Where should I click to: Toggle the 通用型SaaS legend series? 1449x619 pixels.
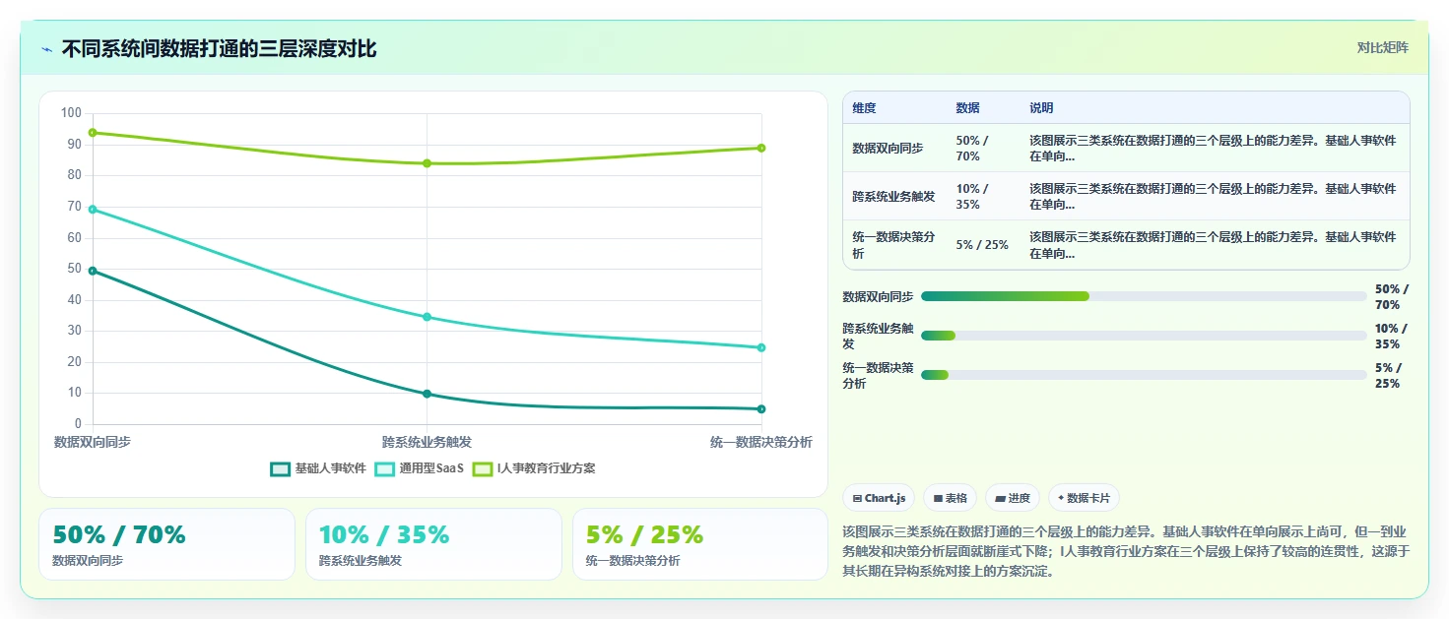419,468
